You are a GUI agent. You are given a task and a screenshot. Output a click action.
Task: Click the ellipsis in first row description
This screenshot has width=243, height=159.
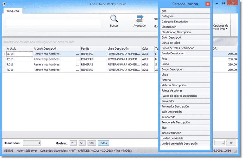tap(78, 54)
